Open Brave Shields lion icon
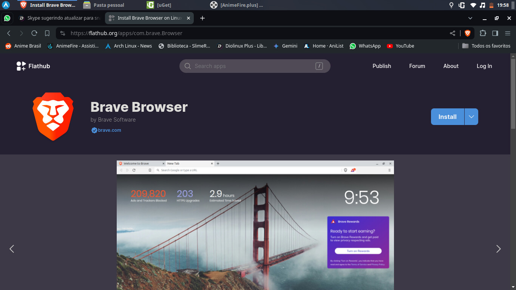 click(x=467, y=33)
